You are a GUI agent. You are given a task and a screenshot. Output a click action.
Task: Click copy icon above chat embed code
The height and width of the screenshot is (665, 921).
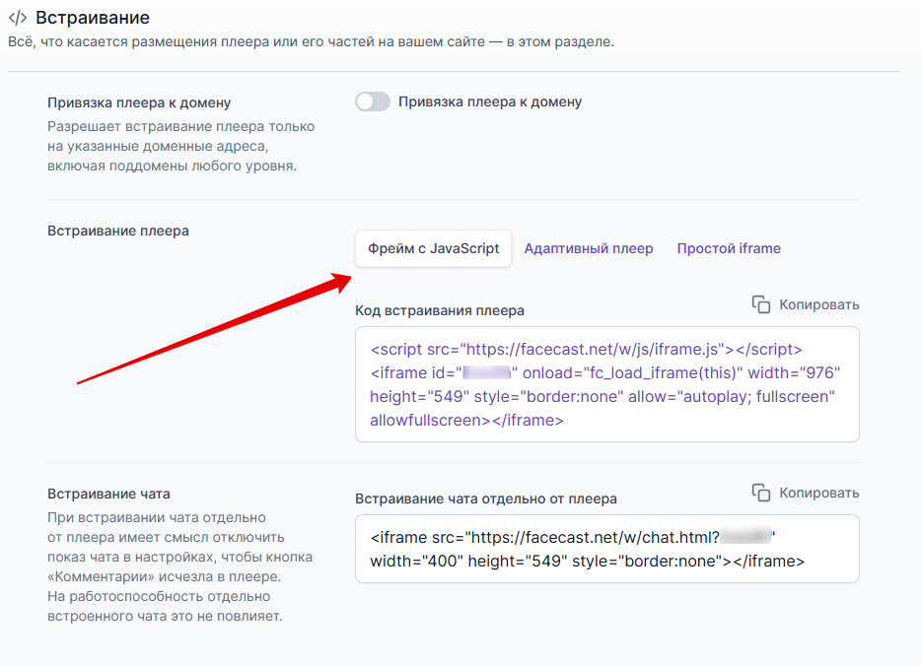click(x=761, y=493)
